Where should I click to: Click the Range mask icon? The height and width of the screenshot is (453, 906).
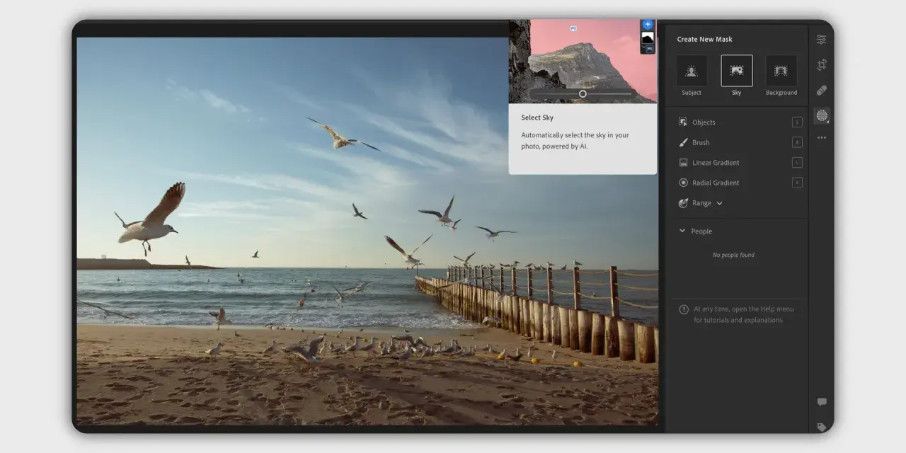683,203
